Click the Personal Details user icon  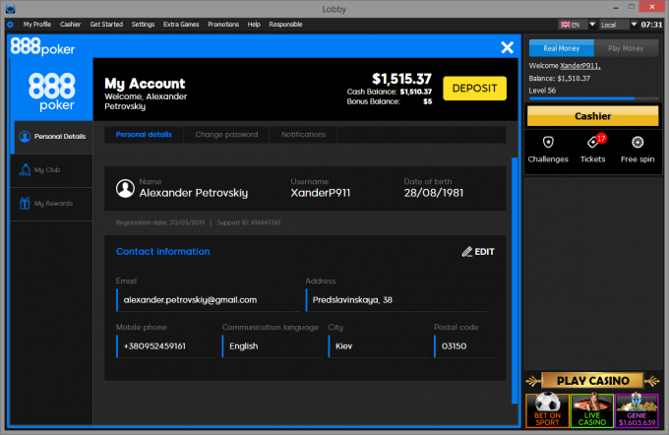coord(25,137)
